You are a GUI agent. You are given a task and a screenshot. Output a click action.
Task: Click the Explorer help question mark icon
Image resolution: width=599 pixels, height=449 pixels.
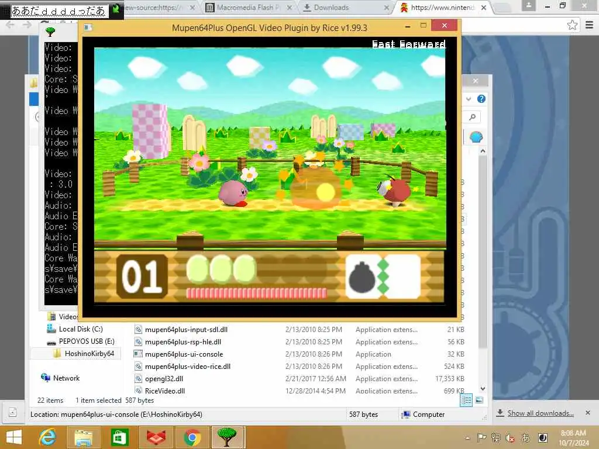[481, 99]
